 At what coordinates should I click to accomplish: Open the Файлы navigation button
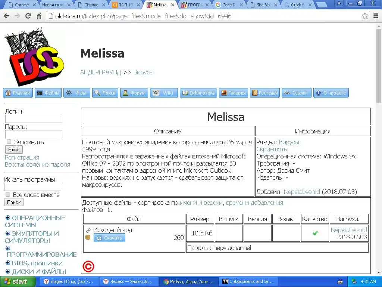(x=48, y=93)
